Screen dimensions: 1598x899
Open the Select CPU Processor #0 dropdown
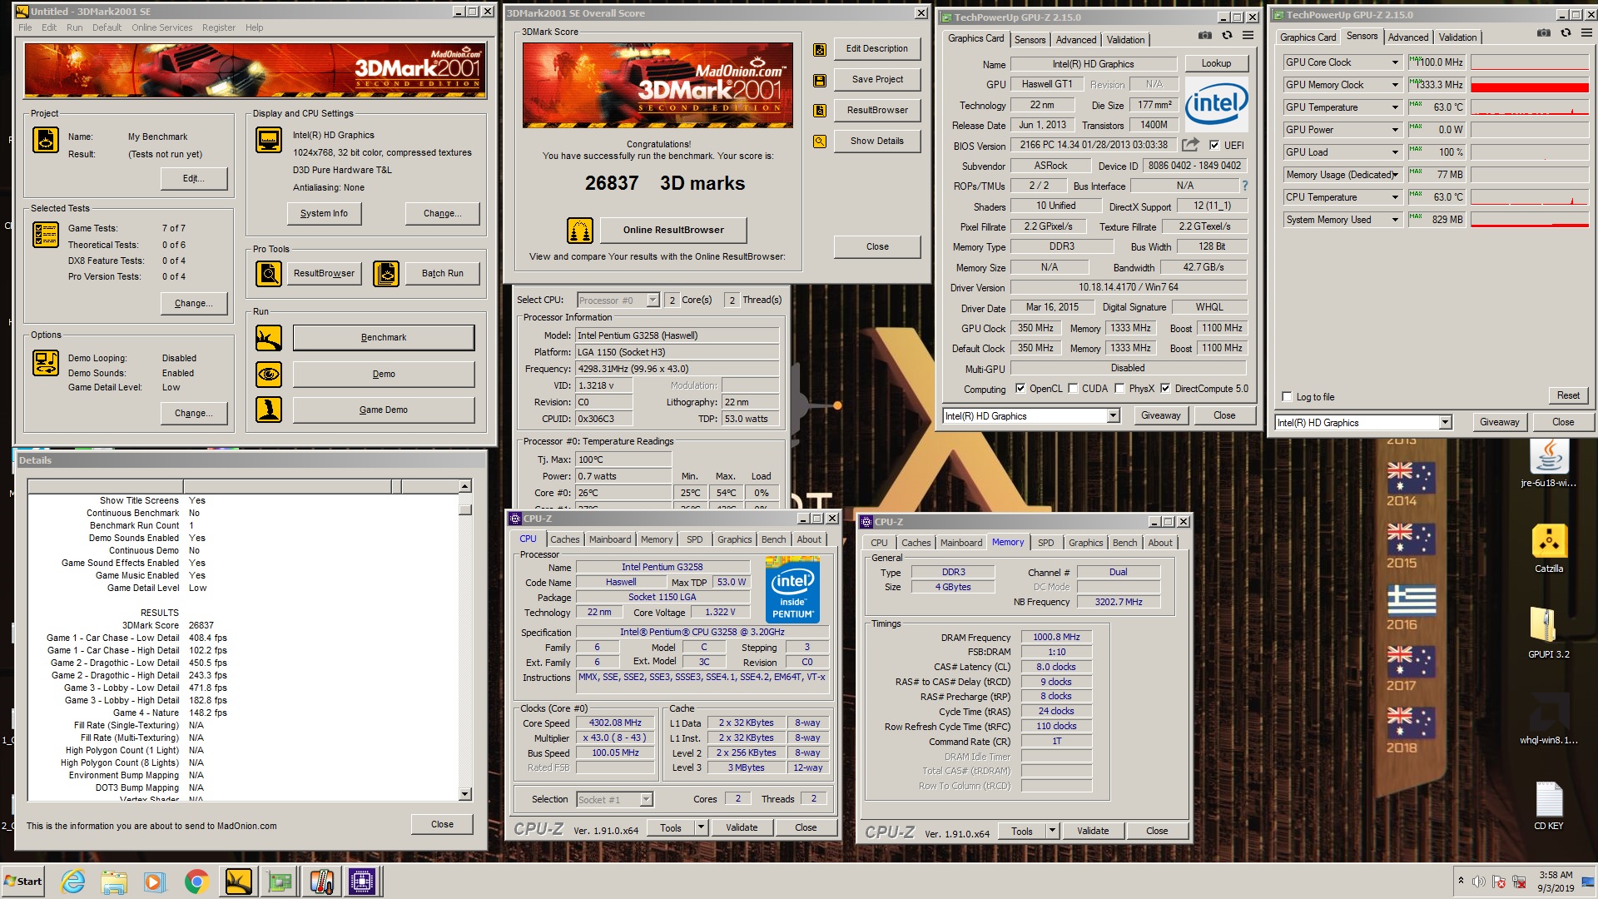pos(653,300)
